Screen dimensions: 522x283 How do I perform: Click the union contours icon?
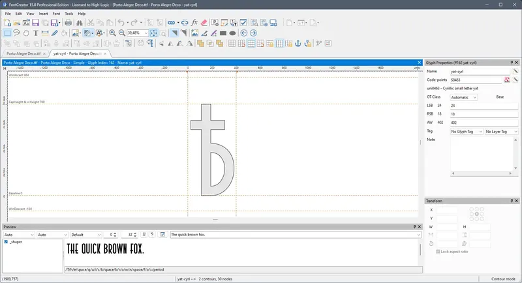201,43
